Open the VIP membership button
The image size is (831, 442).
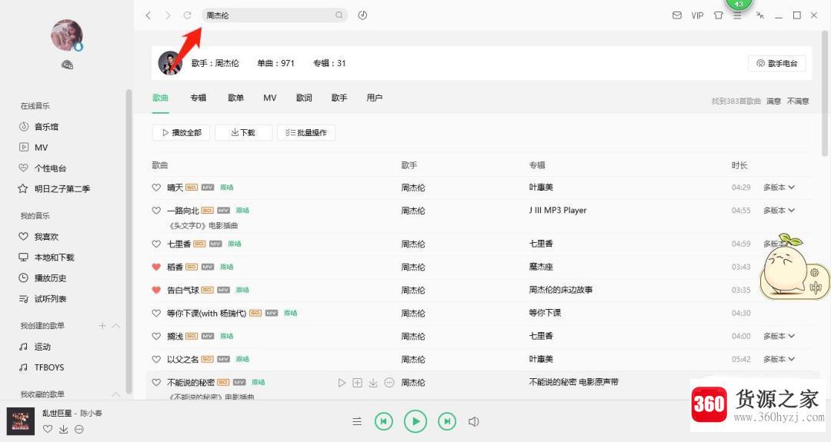(x=697, y=15)
